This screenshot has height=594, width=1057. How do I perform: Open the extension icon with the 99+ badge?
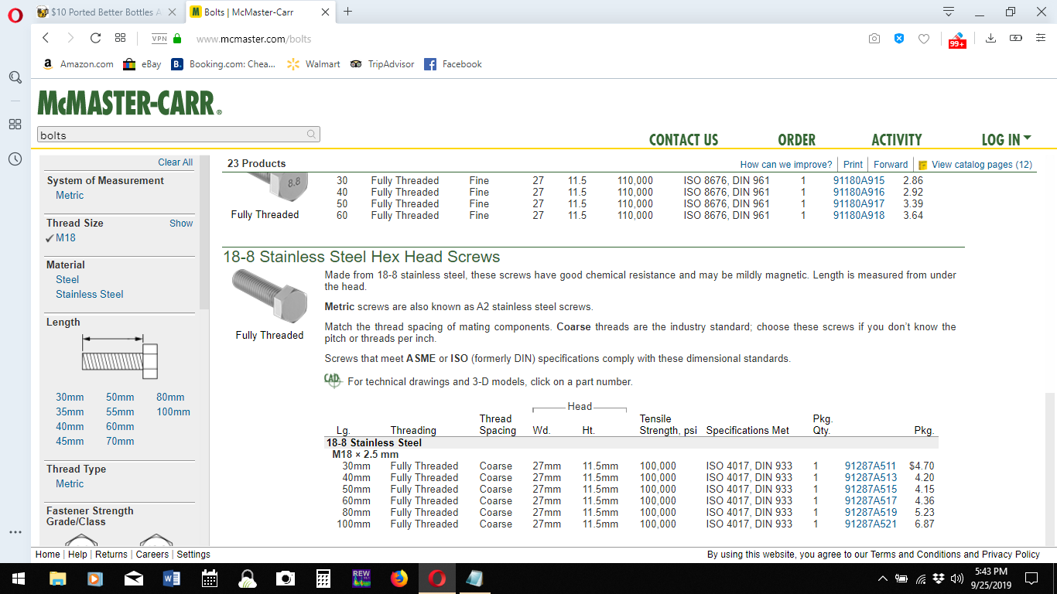pyautogui.click(x=957, y=39)
